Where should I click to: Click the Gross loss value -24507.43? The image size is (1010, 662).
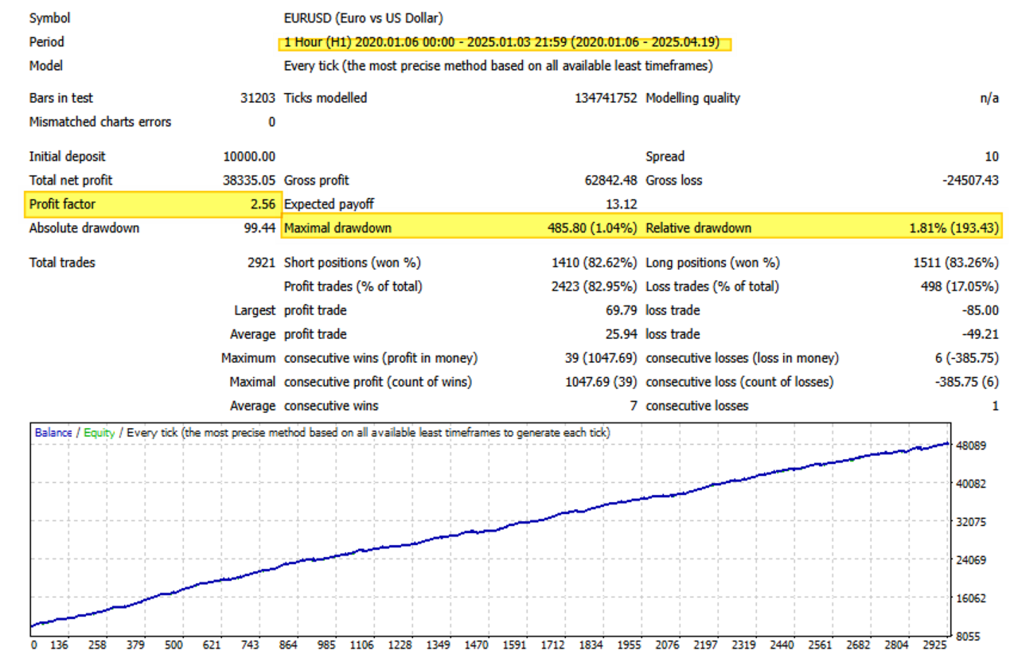tap(969, 181)
